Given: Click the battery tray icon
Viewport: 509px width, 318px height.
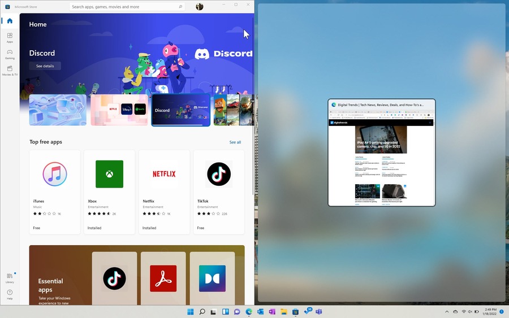Looking at the screenshot, I should [477, 312].
